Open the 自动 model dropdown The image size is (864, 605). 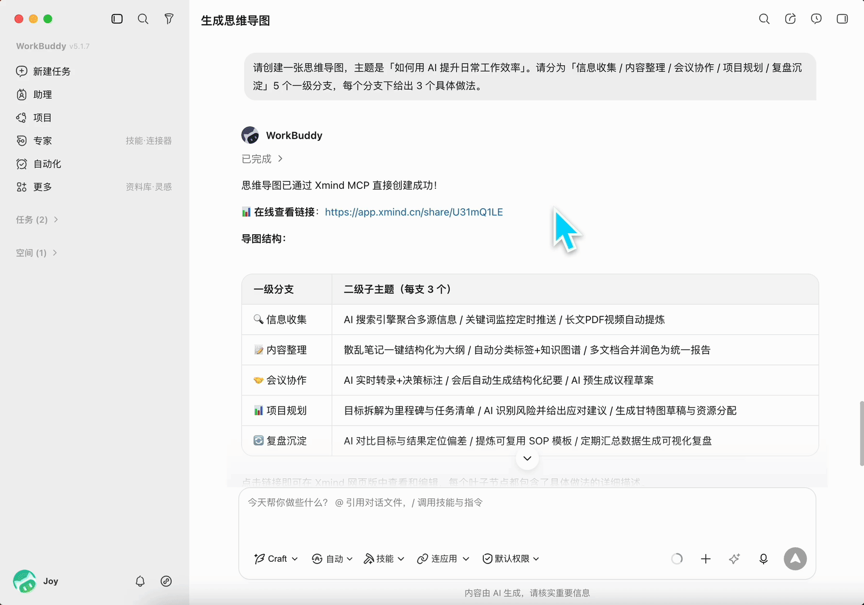click(332, 559)
